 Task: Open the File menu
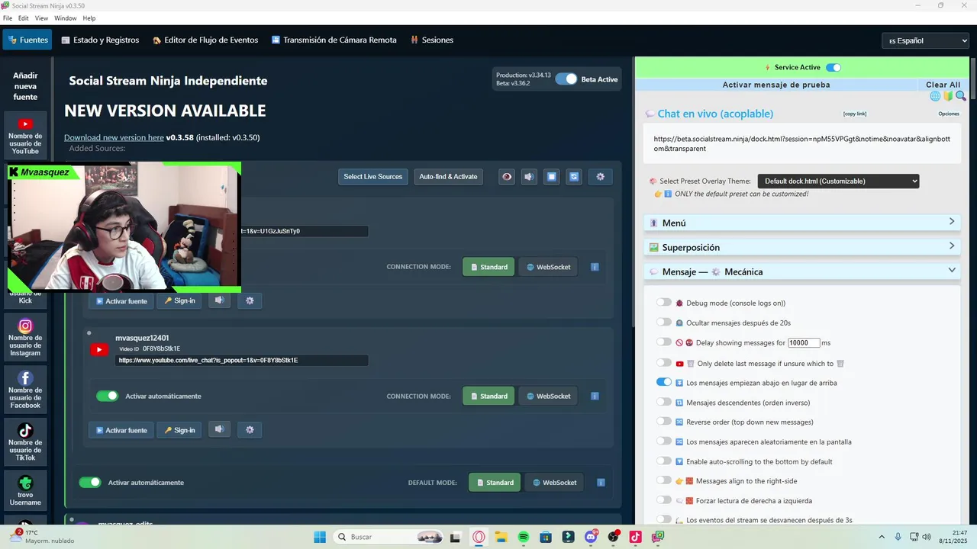click(8, 18)
